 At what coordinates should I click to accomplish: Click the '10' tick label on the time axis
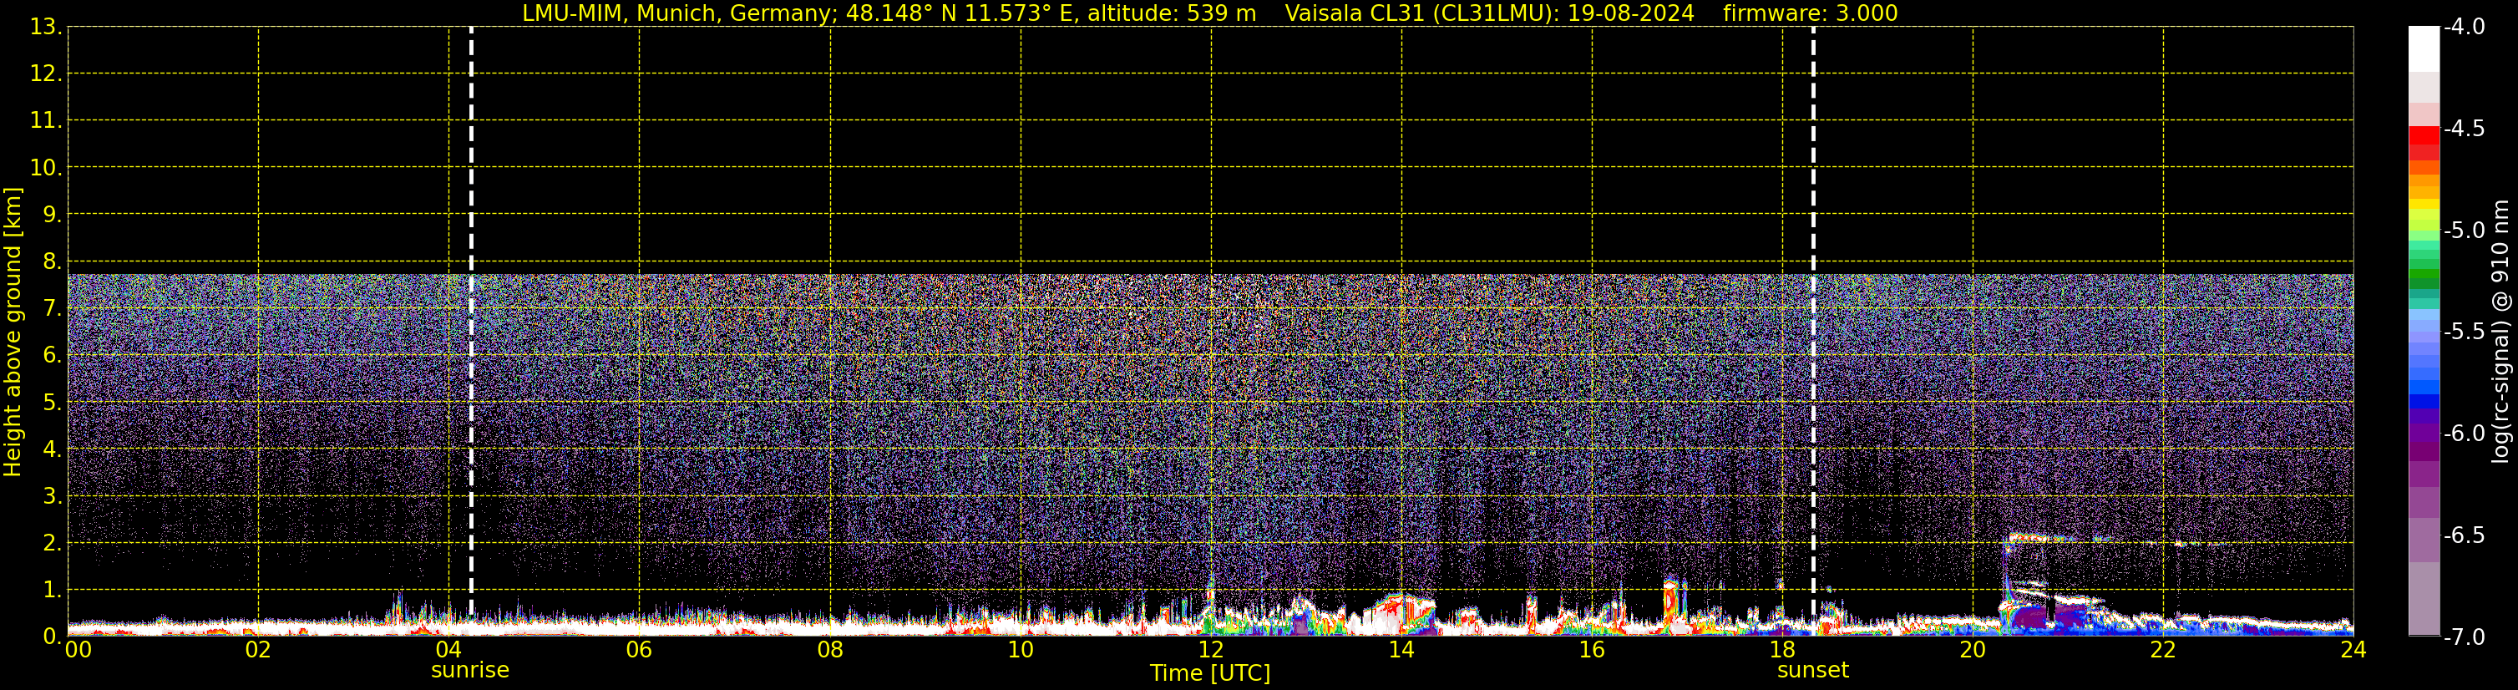(x=1021, y=650)
